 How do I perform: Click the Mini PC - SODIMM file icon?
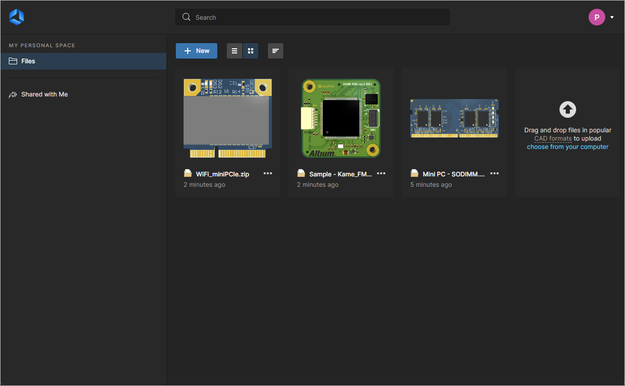tap(414, 173)
